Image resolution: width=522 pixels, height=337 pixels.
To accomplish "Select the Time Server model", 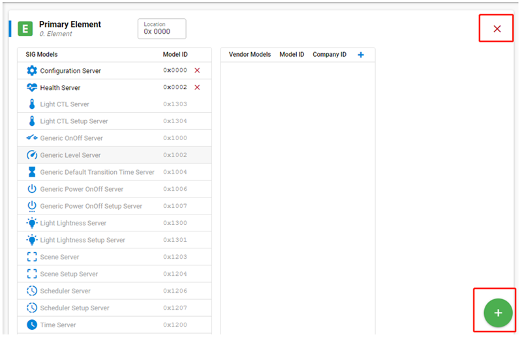I will (x=58, y=325).
